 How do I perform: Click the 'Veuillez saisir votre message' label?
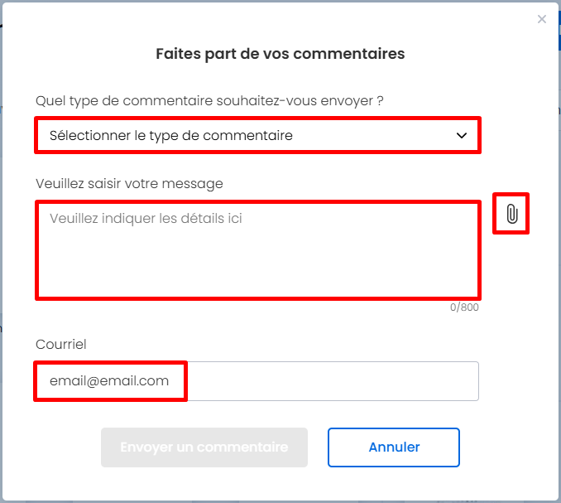[130, 183]
